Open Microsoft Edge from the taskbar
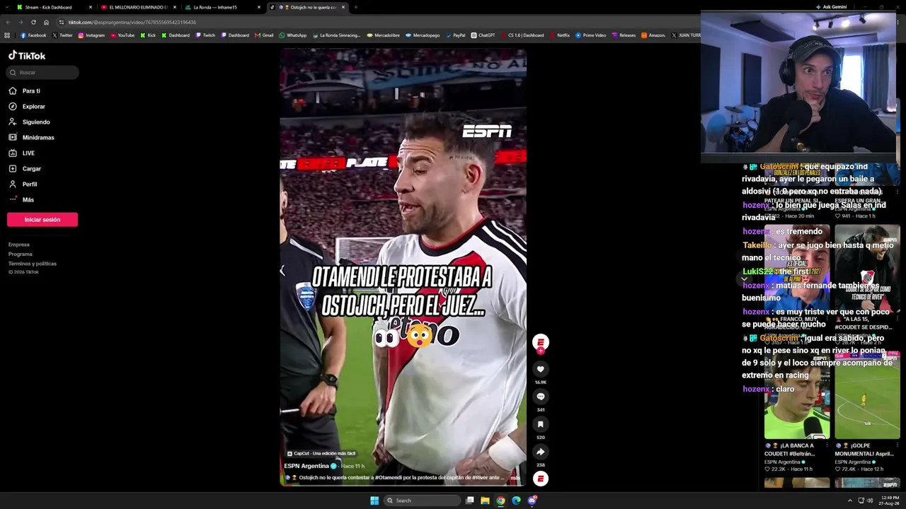The height and width of the screenshot is (509, 906). [516, 501]
